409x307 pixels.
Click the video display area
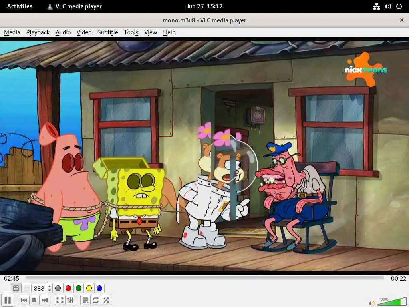point(204,155)
